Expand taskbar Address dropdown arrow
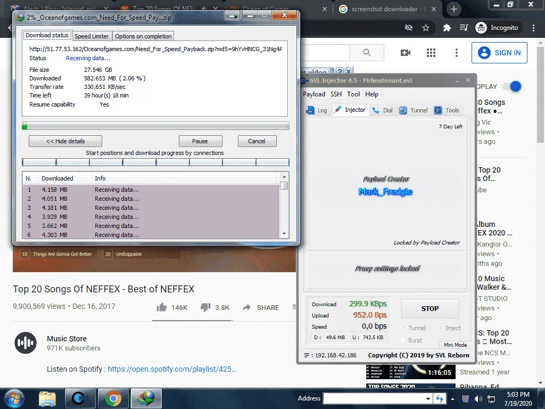 (x=428, y=398)
